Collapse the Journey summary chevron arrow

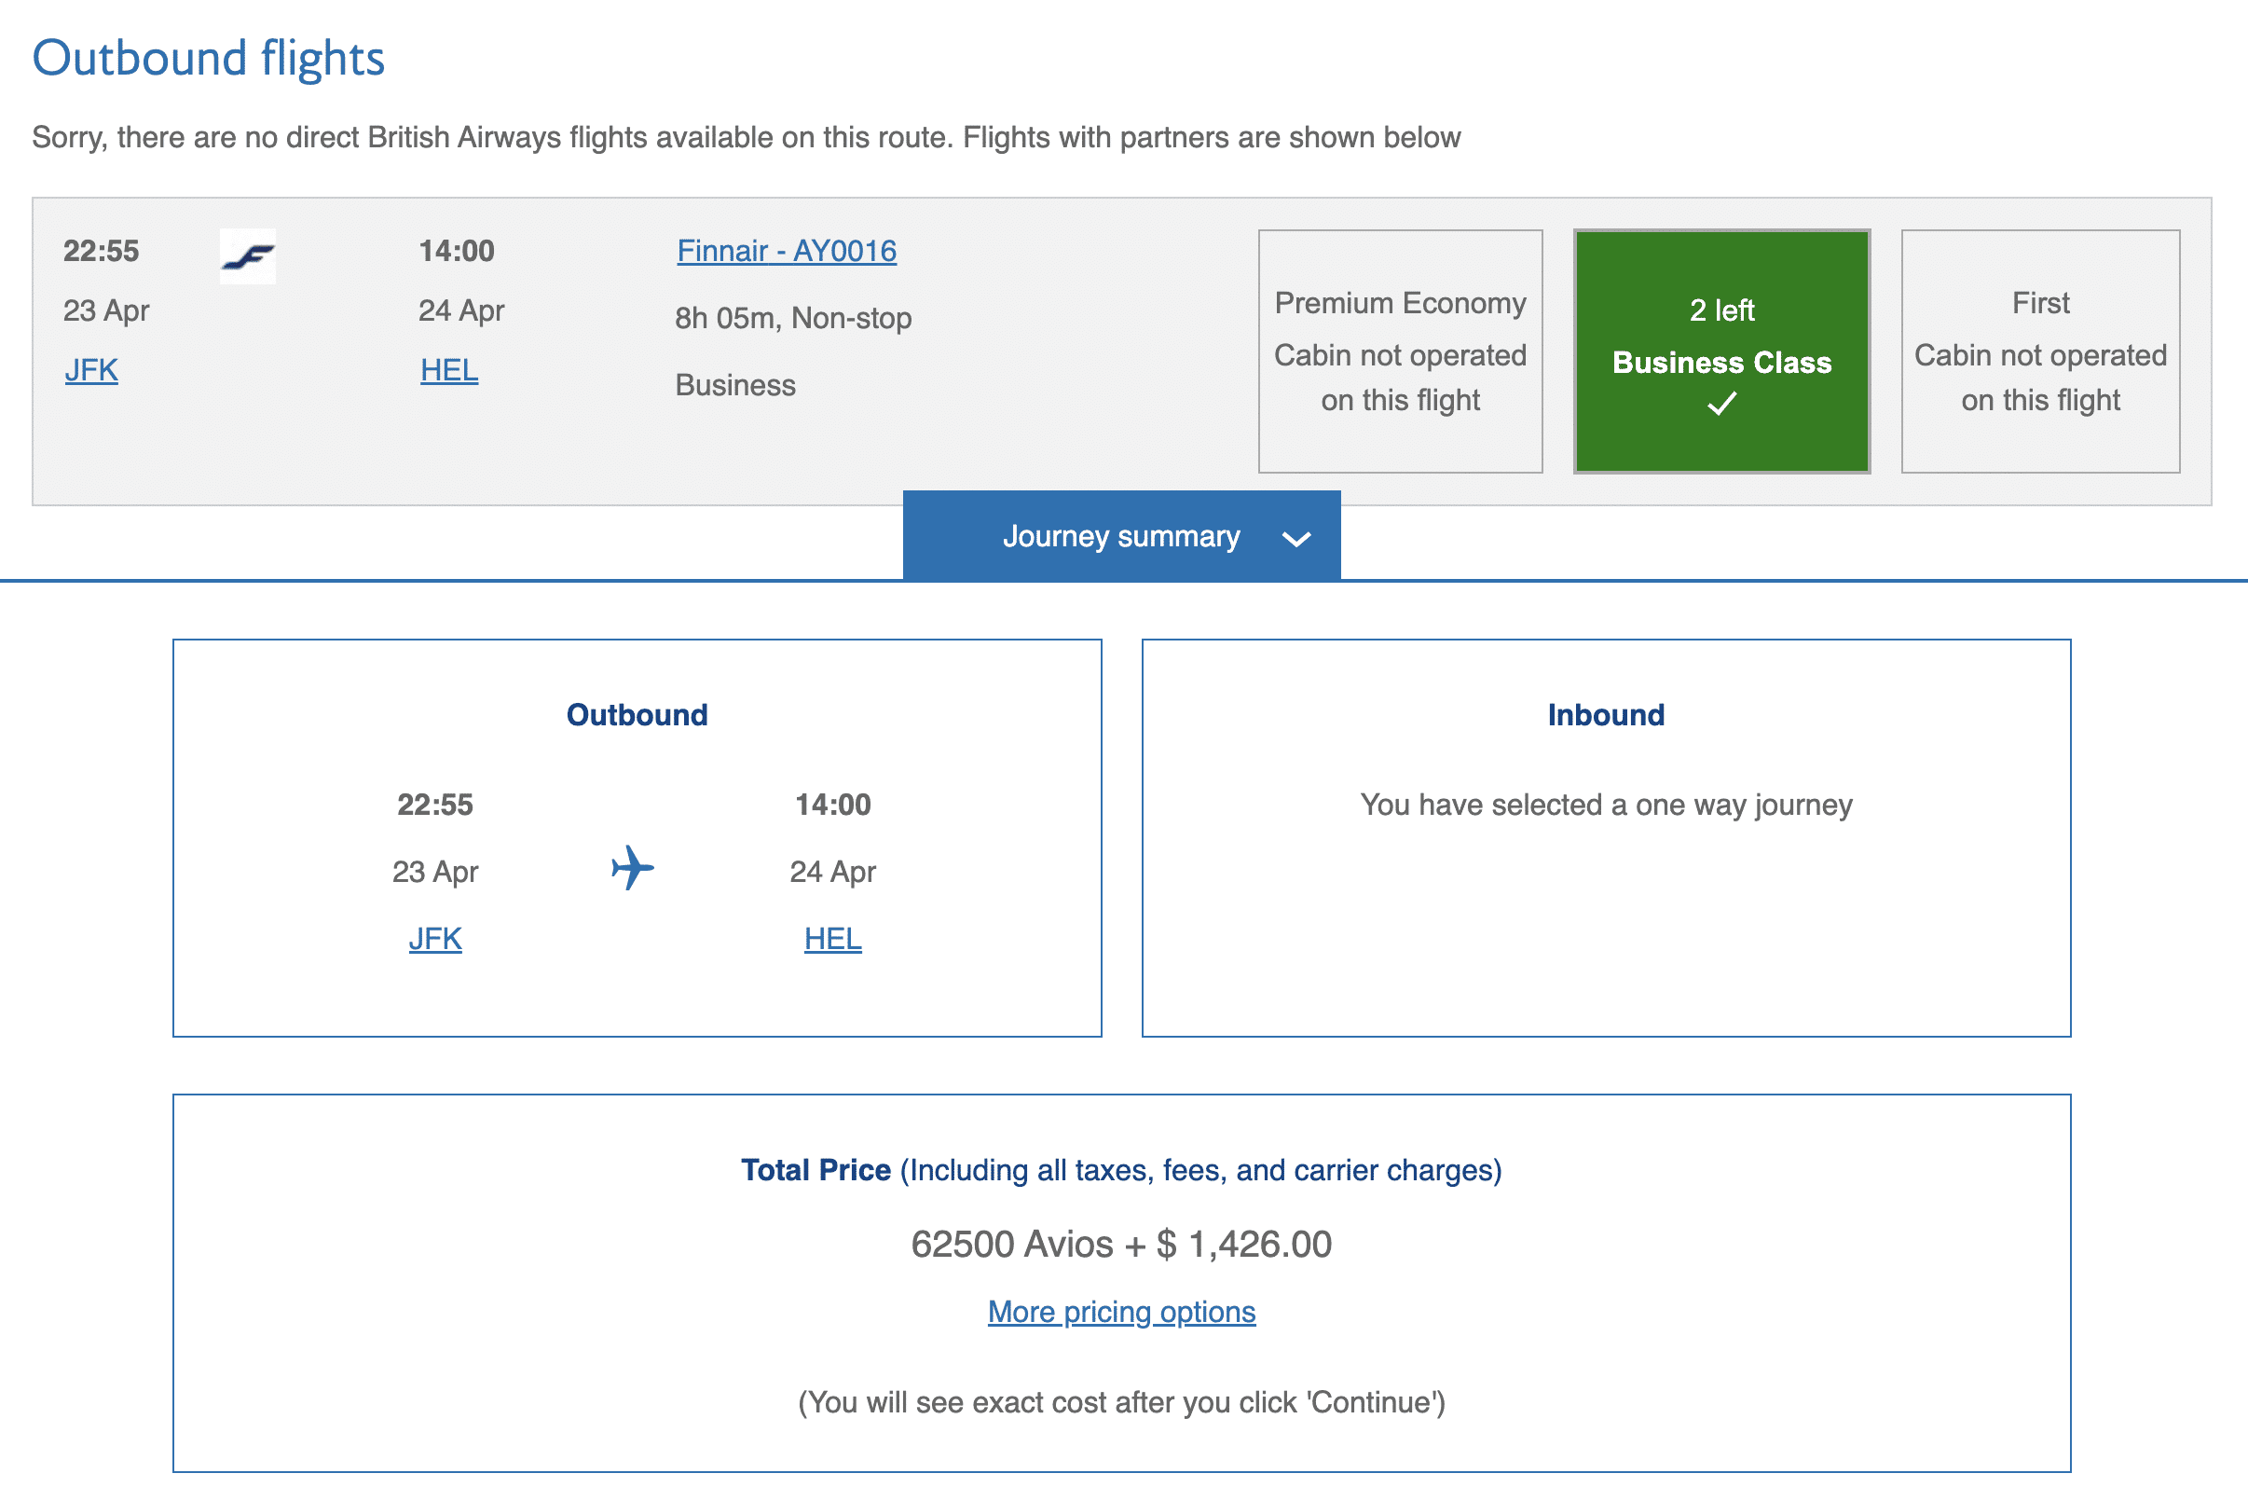click(1295, 539)
